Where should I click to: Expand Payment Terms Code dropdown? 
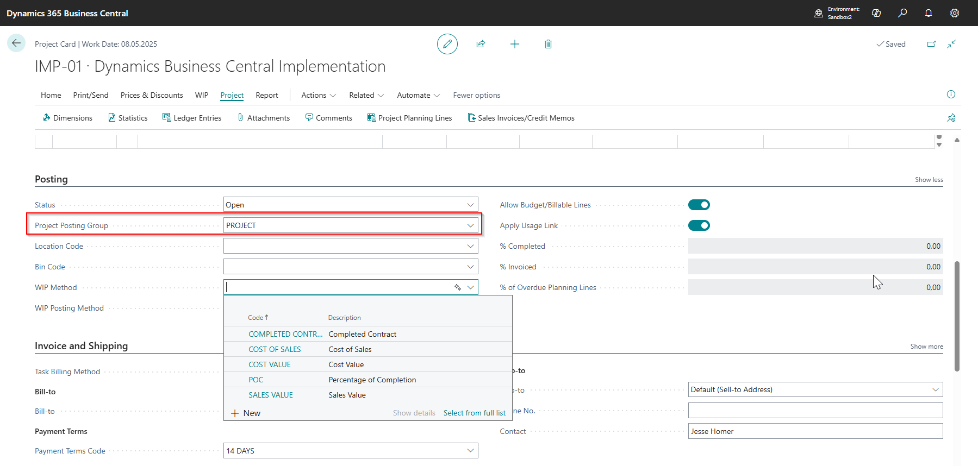click(470, 451)
